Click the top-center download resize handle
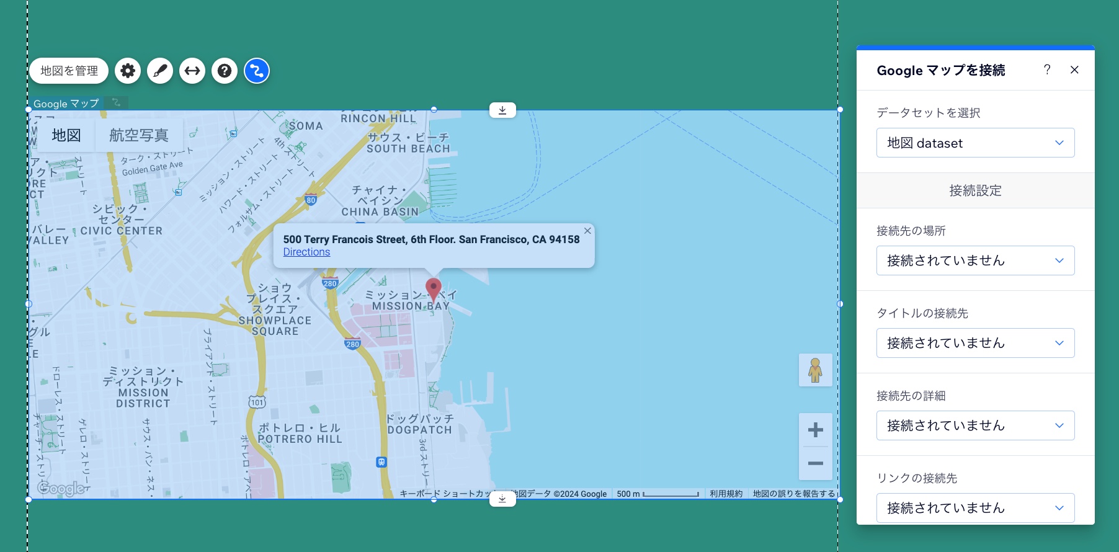 click(x=502, y=110)
